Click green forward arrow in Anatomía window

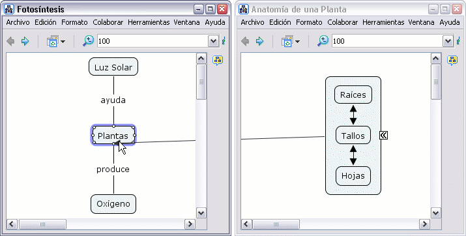coord(260,41)
